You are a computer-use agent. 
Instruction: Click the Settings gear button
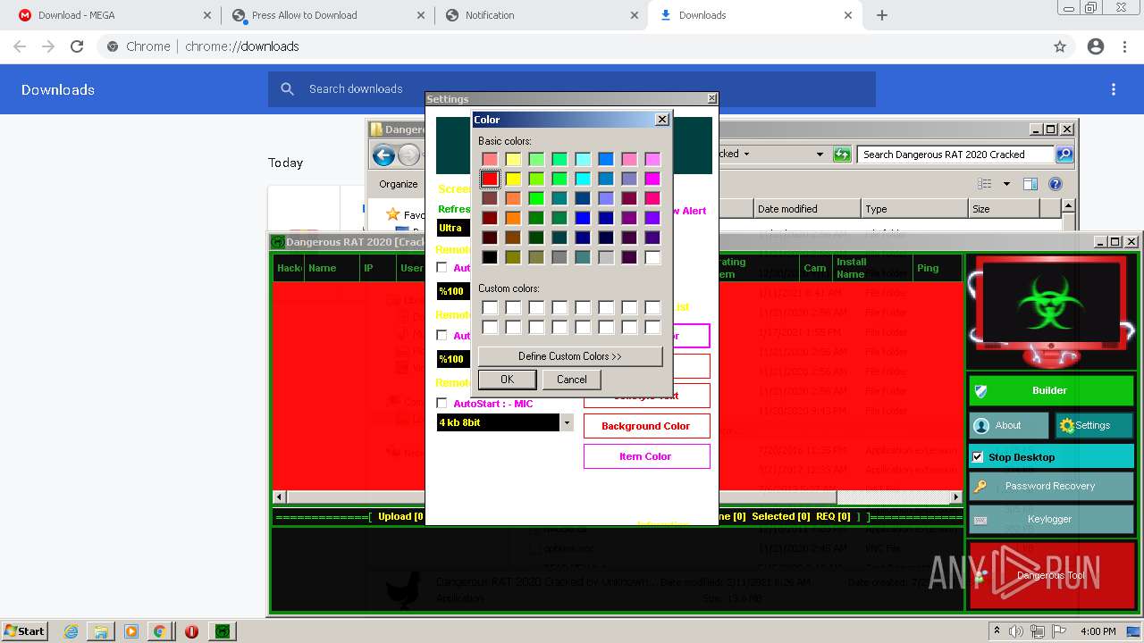1094,426
